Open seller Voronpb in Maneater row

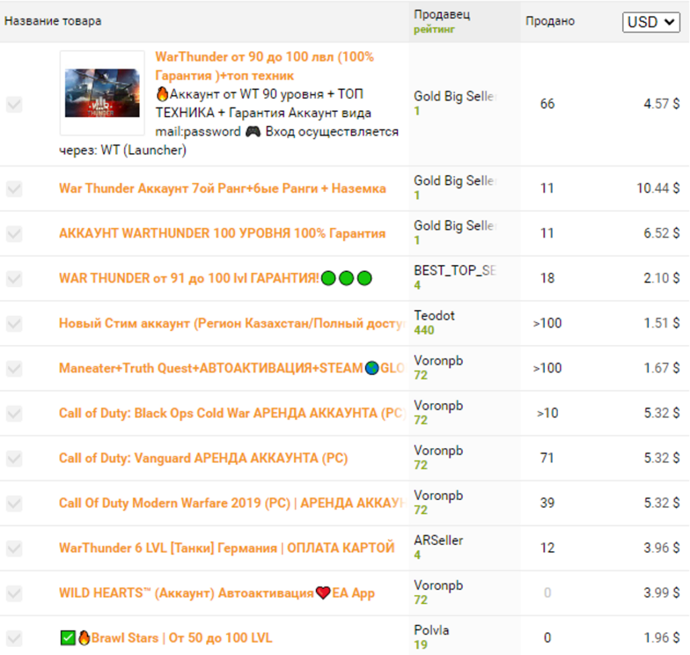click(438, 360)
